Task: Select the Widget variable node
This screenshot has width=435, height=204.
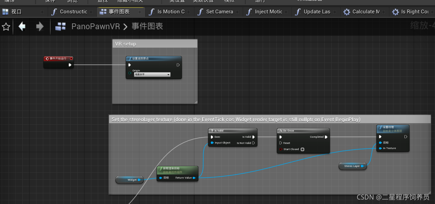Action: (x=129, y=180)
